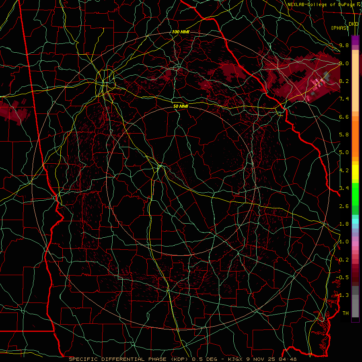Click the "7.4" scale label

[344, 99]
